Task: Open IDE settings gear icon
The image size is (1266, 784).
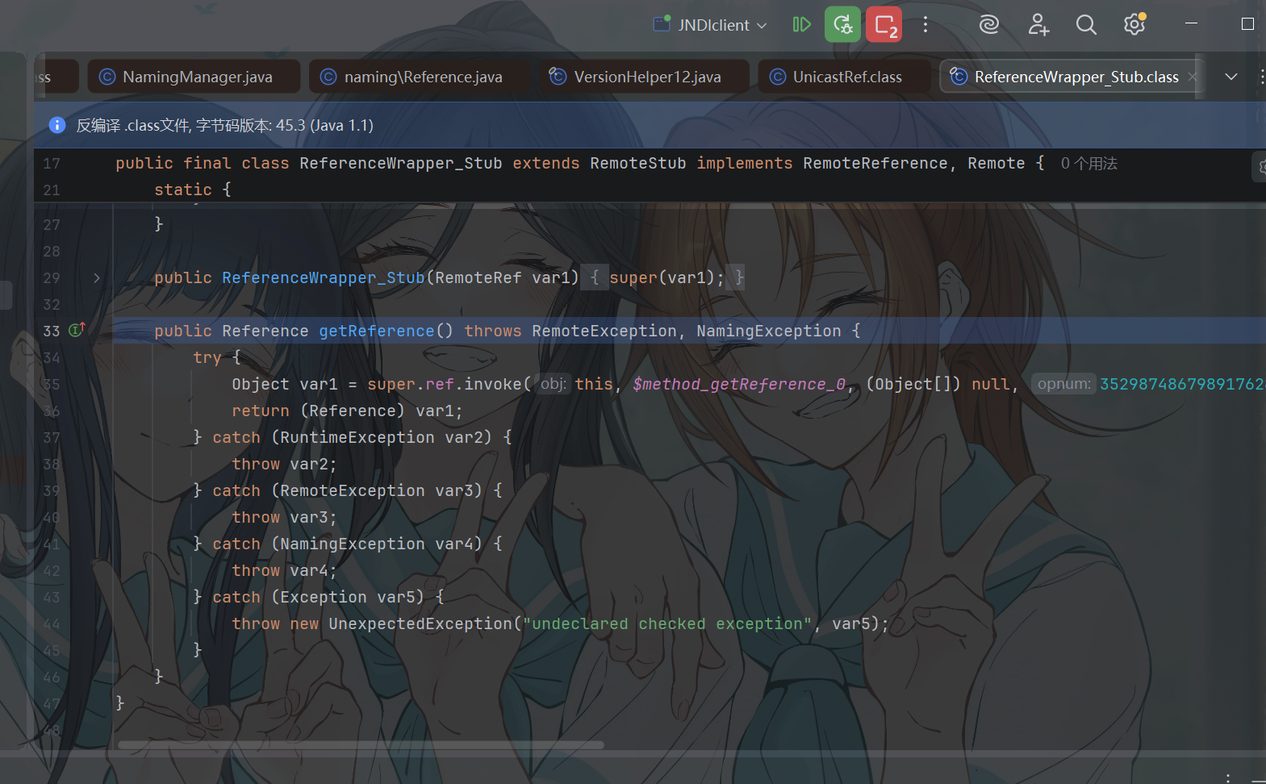Action: point(1134,24)
